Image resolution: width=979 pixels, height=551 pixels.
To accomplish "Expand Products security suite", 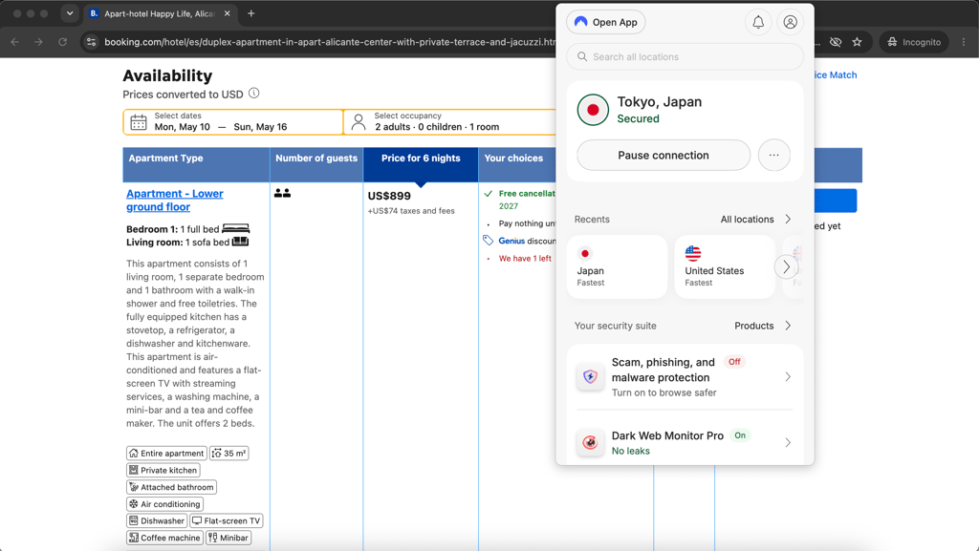I will [762, 326].
